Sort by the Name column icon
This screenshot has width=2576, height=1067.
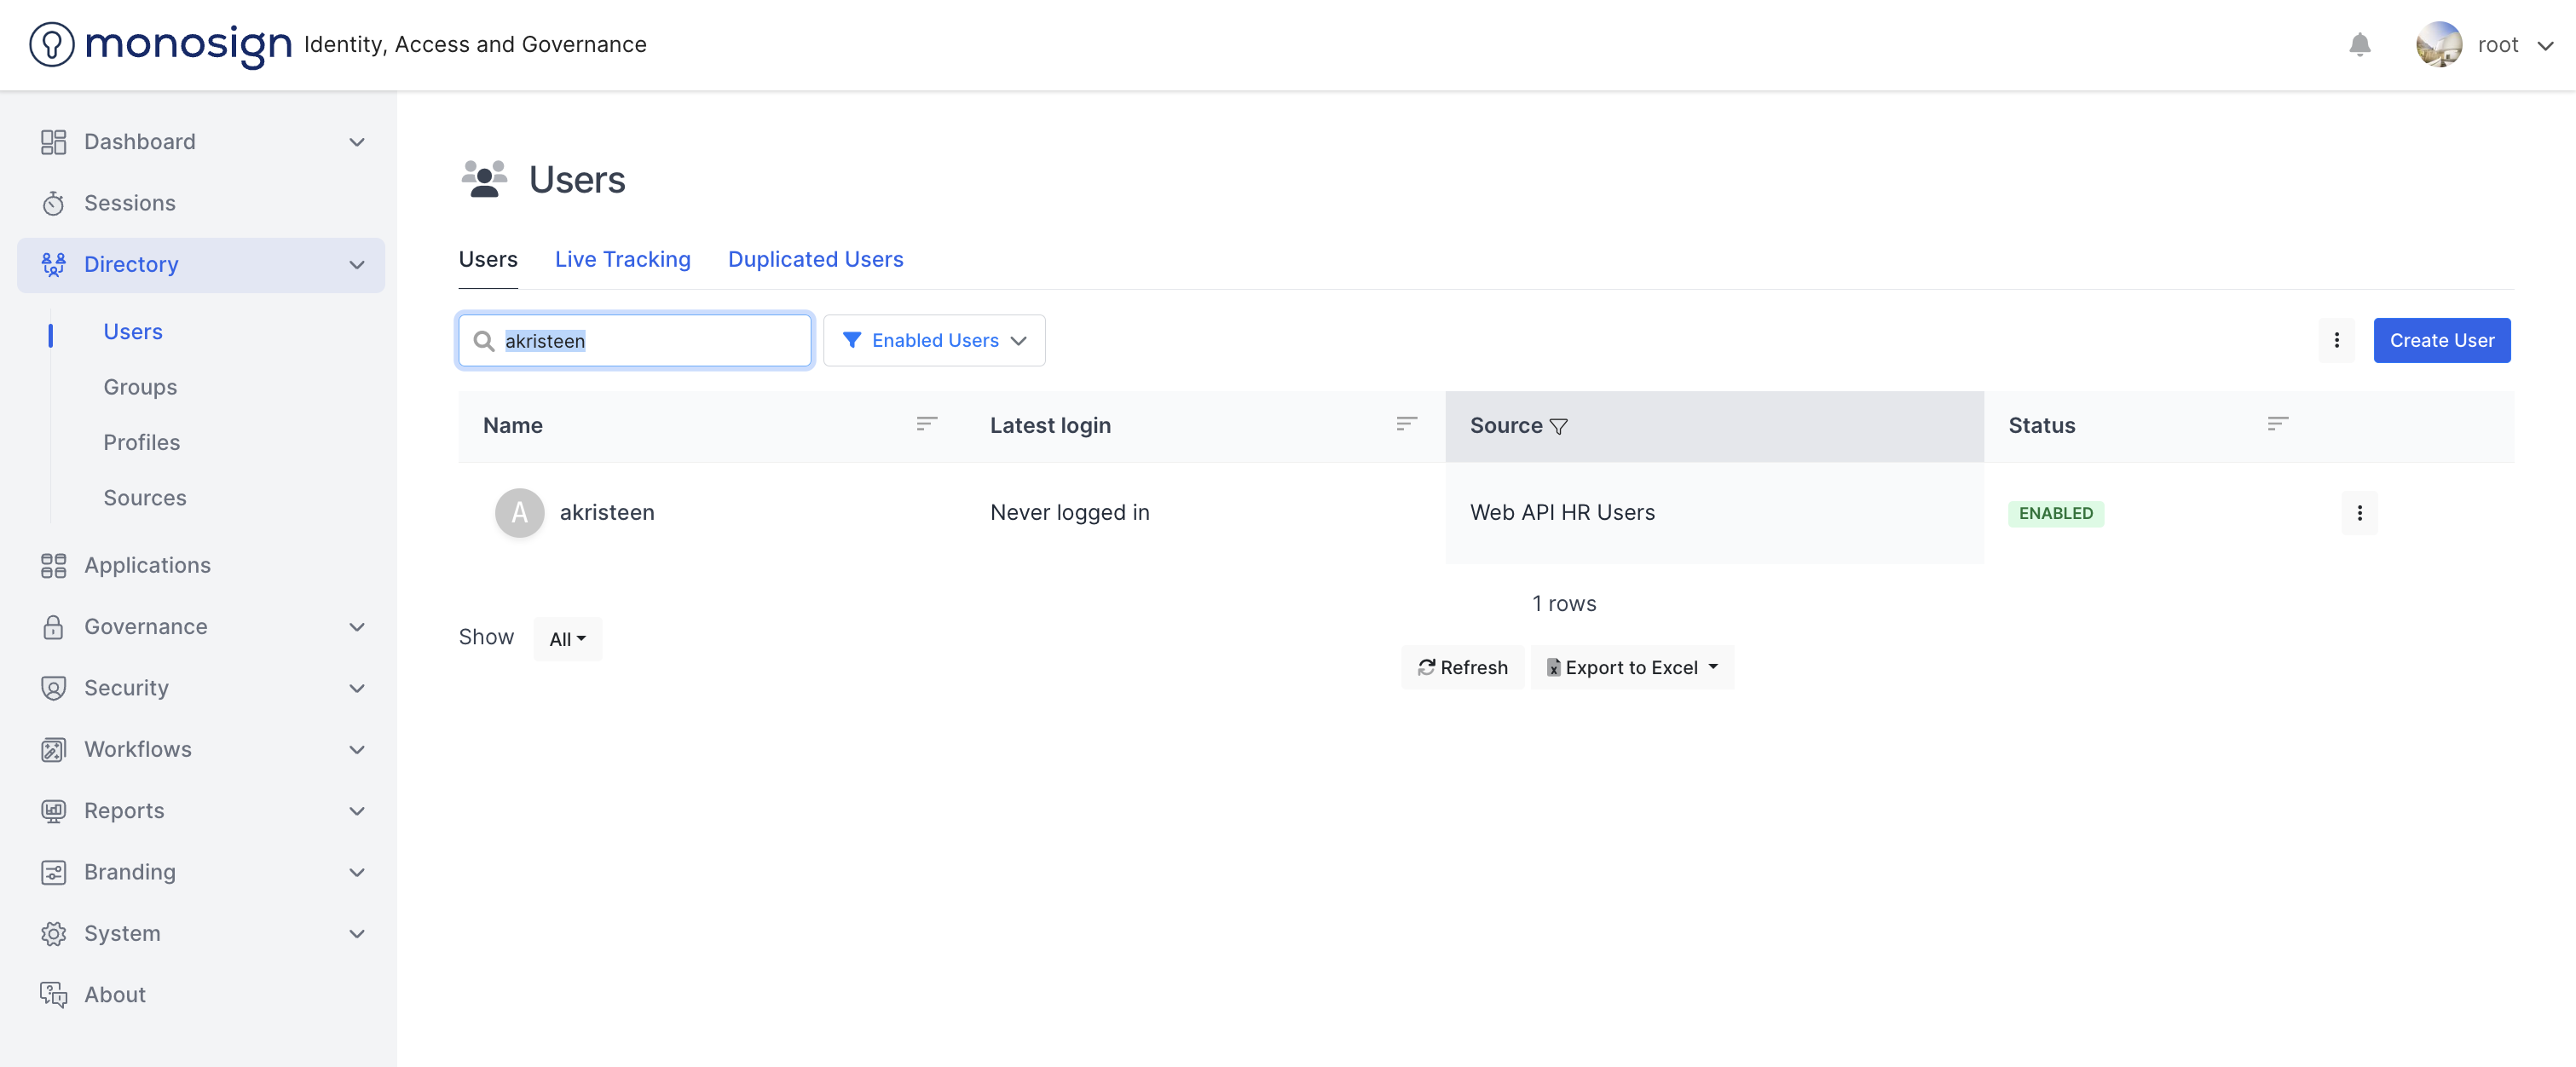tap(926, 425)
